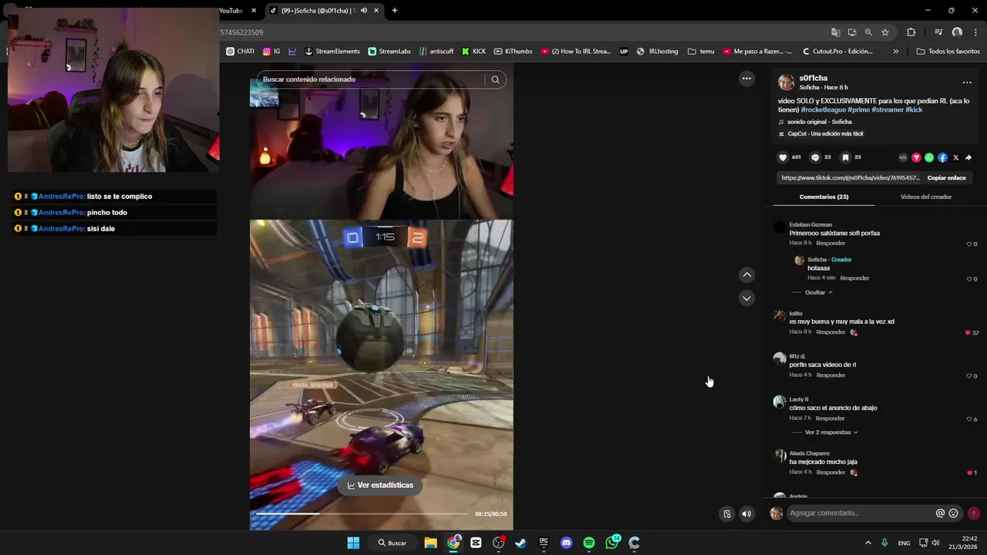Share video on X icon

pos(955,157)
